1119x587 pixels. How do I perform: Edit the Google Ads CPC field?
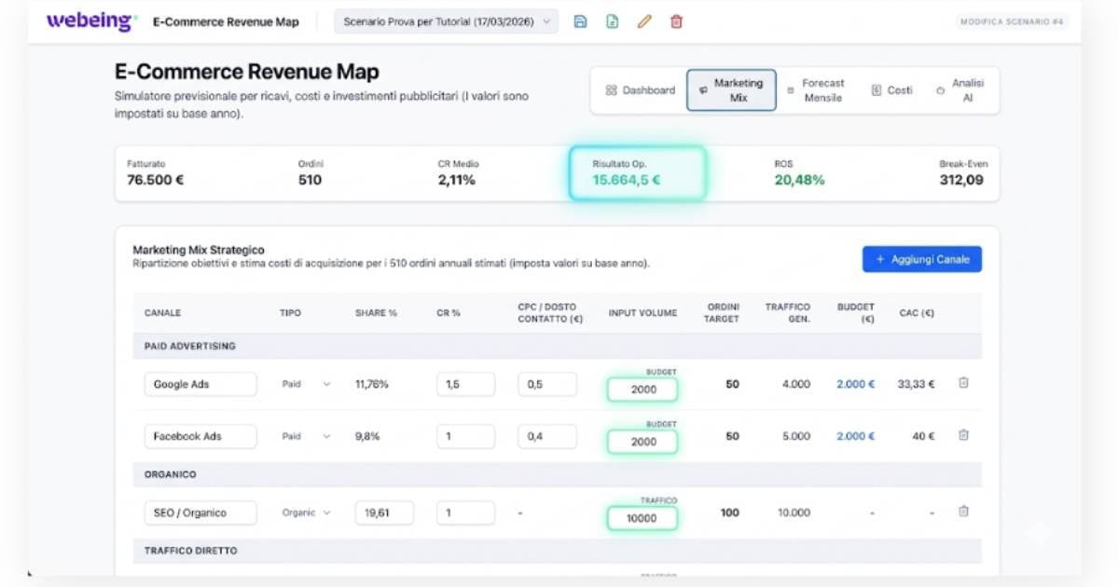pyautogui.click(x=547, y=384)
